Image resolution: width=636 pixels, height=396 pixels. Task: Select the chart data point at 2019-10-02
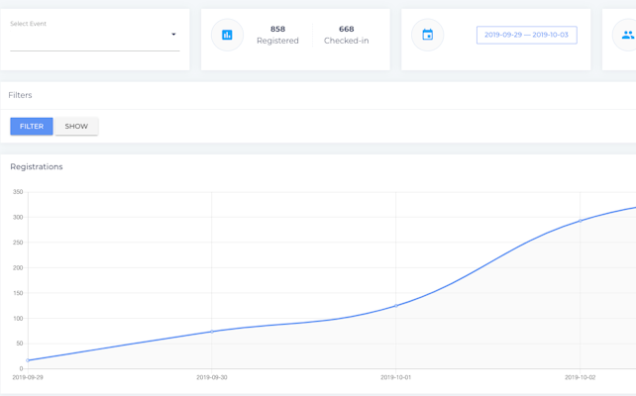pyautogui.click(x=581, y=221)
